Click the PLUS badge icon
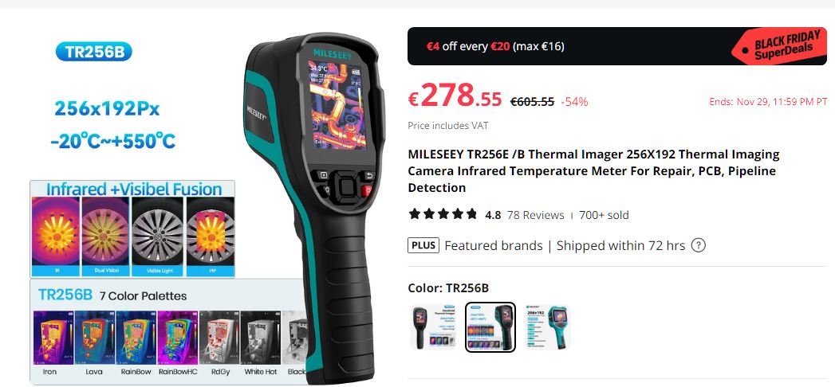Viewport: 835px width, 387px height. (x=423, y=245)
